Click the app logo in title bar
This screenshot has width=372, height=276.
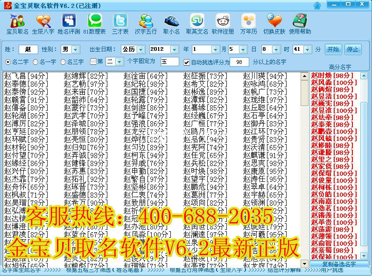point(7,5)
